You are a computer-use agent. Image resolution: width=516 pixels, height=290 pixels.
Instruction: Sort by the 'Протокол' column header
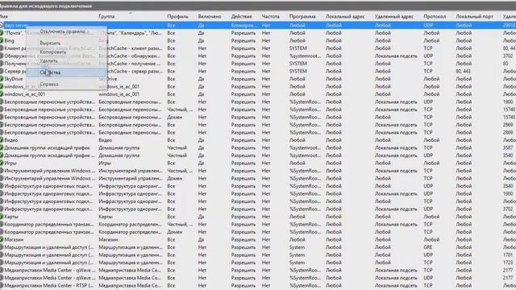pos(435,16)
